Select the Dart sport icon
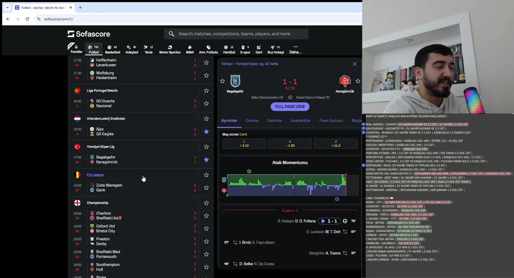 [x=259, y=49]
